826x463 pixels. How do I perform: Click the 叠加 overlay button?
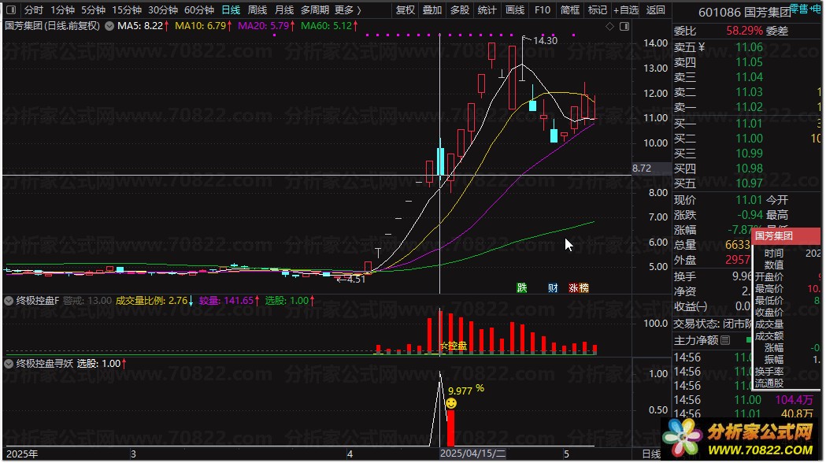click(x=432, y=10)
